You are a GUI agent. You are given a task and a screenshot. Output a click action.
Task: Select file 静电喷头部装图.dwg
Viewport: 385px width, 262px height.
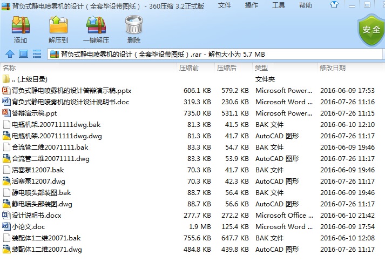click(191, 204)
